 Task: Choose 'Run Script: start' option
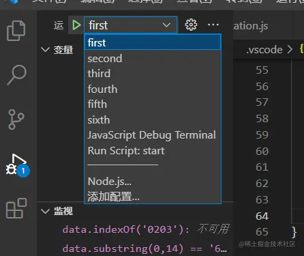(x=153, y=151)
